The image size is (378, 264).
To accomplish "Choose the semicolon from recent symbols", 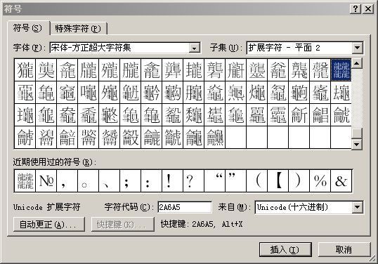I will point(130,180).
